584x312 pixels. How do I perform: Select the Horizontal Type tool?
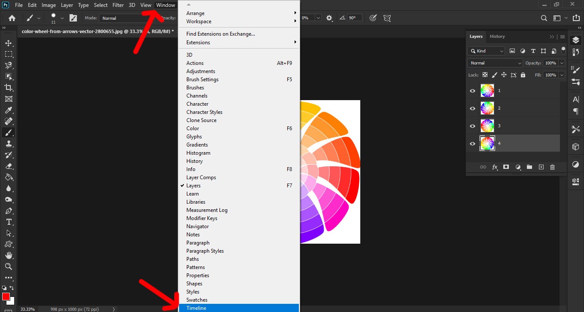8,222
